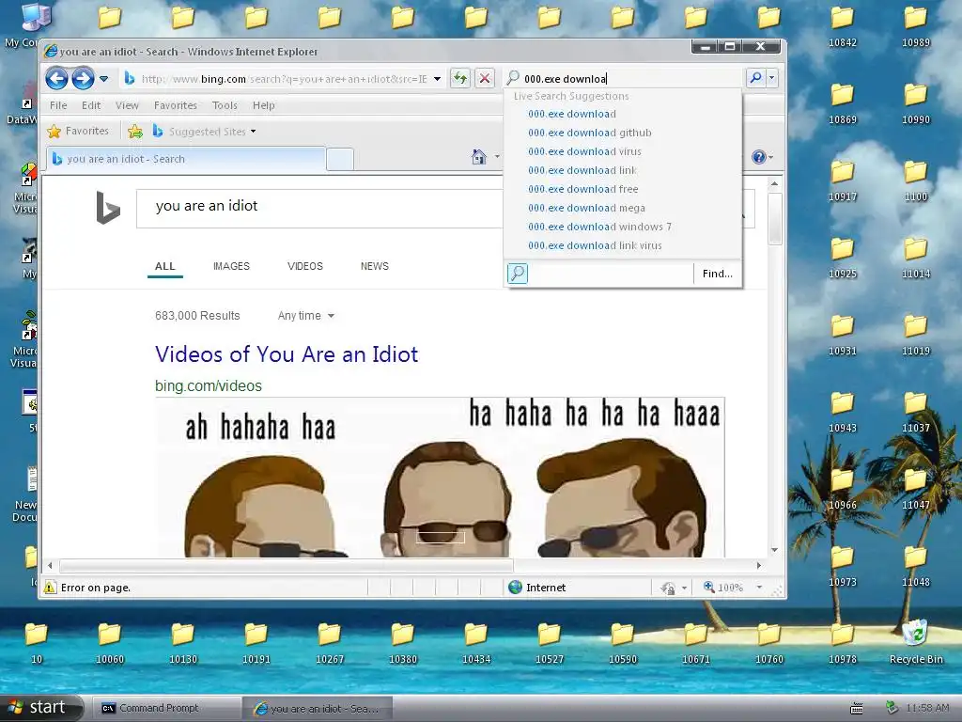Click the vertical scrollbar down arrow
The height and width of the screenshot is (722, 962).
click(774, 550)
